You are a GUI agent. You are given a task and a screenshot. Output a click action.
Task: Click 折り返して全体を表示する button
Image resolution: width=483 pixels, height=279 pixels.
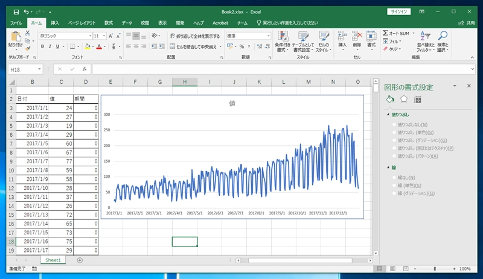(195, 36)
